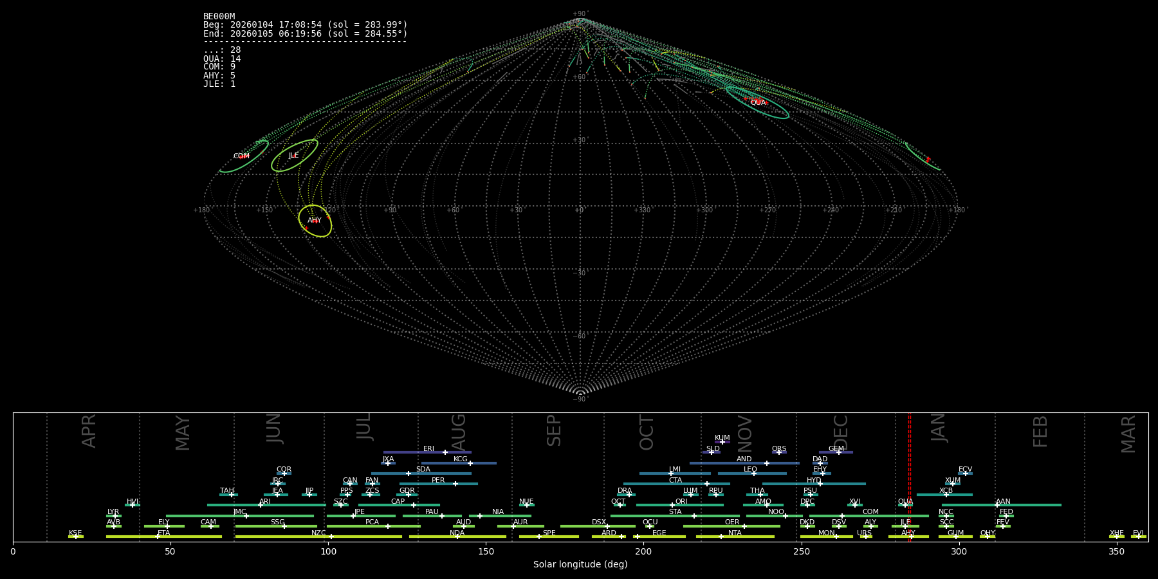The width and height of the screenshot is (1158, 579).
Task: Select the COM radiant label on sky map
Action: (x=241, y=156)
